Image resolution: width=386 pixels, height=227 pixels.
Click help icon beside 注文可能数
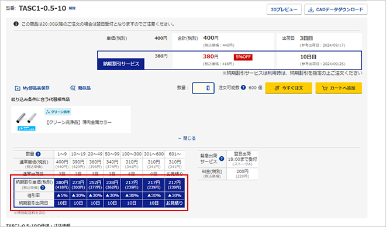click(243, 87)
